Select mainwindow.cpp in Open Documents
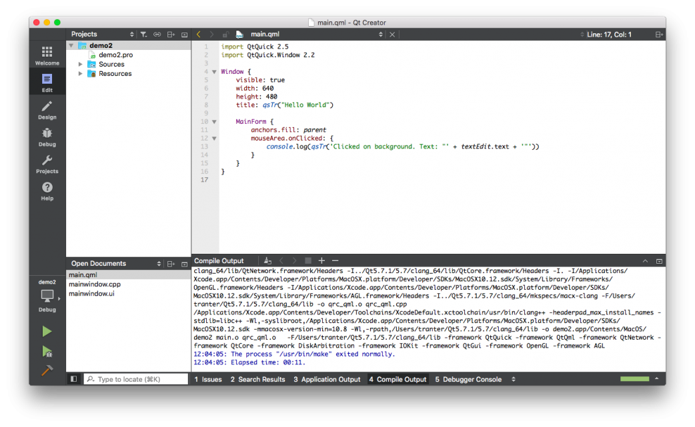The image size is (695, 427). [95, 284]
